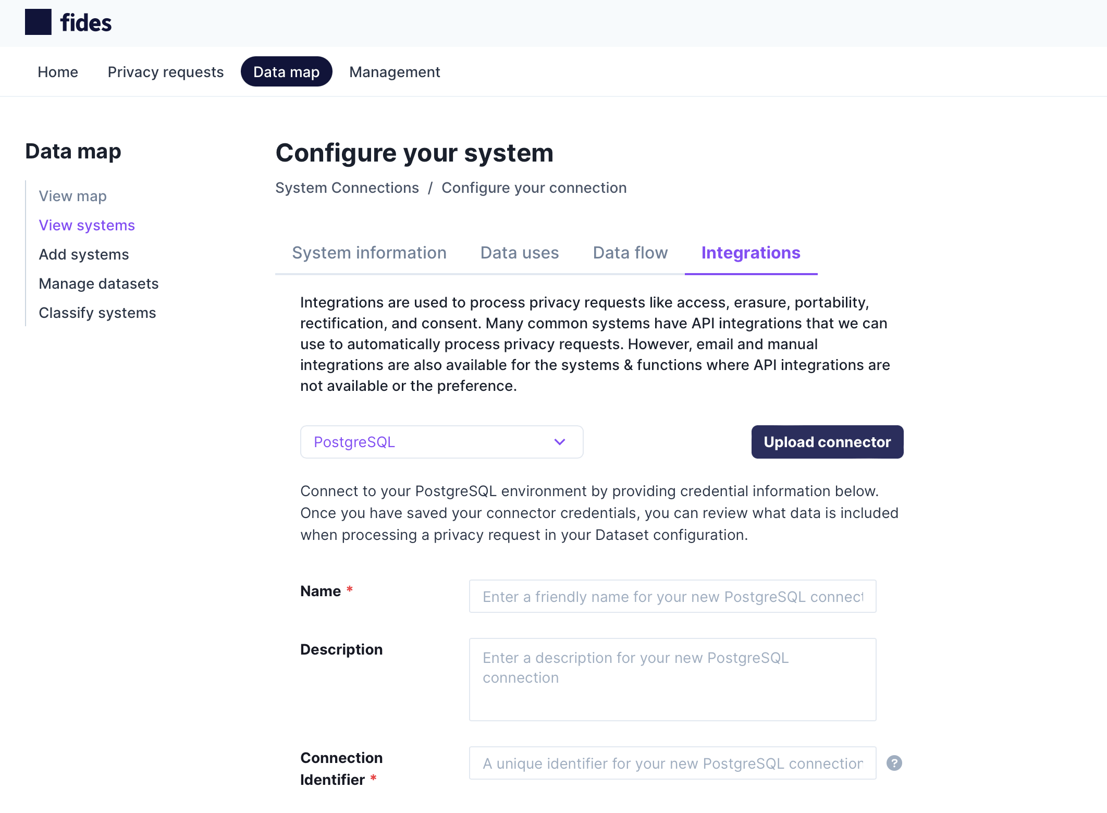1107x813 pixels.
Task: Open Privacy requests navigation item
Action: click(x=166, y=72)
